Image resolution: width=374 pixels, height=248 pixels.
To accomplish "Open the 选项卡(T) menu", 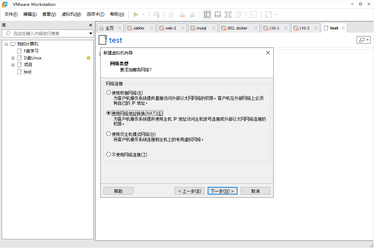I will pyautogui.click(x=95, y=14).
